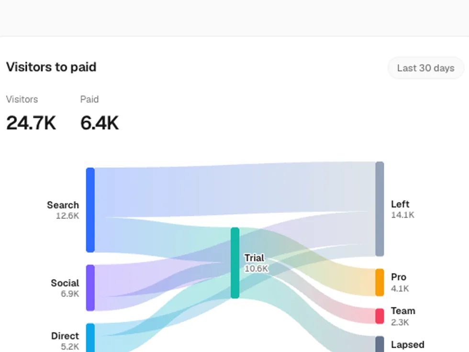Click the cyan Direct node bar
This screenshot has height=352, width=469.
[x=90, y=338]
